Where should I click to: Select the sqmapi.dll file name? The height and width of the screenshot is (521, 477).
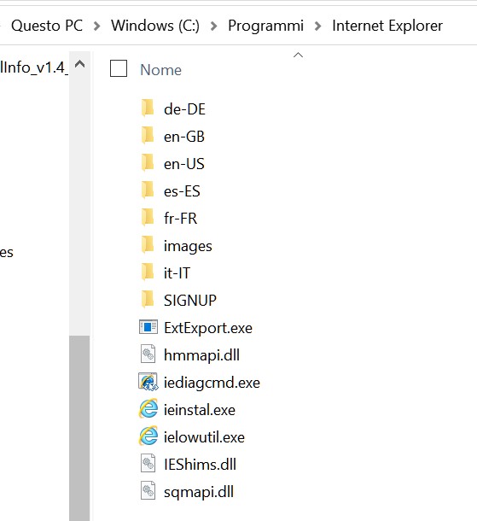coord(199,492)
